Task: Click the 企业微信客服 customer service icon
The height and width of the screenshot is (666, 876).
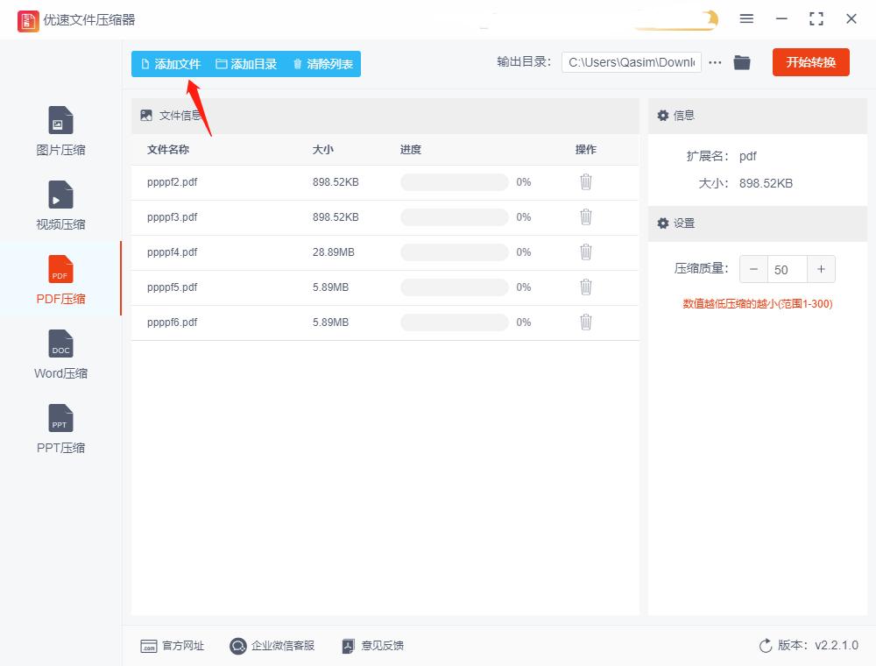Action: 237,646
